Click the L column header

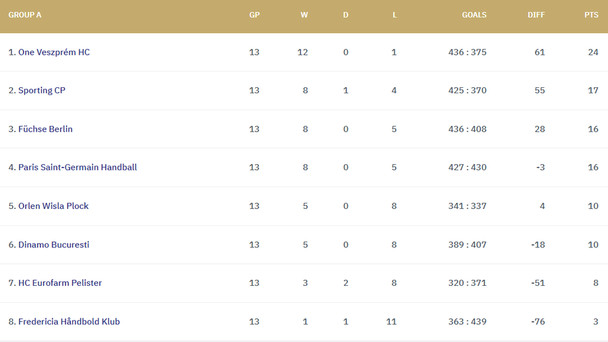point(395,15)
